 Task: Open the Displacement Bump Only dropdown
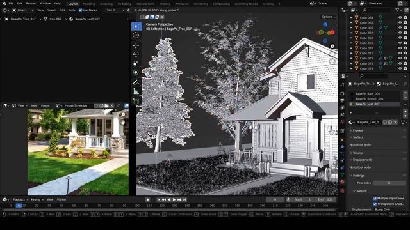(x=389, y=210)
